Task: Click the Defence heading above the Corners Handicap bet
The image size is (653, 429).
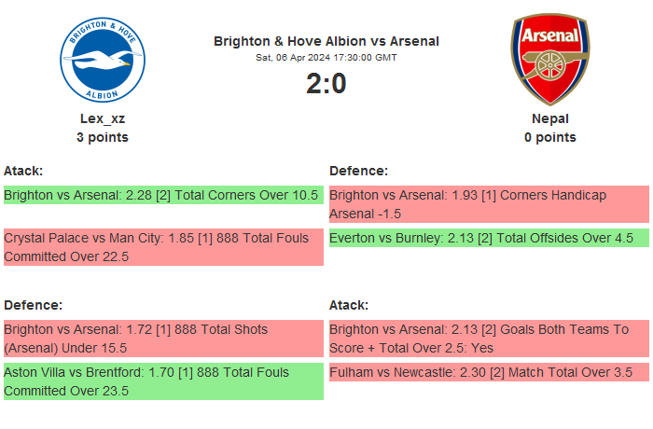Action: (x=358, y=171)
